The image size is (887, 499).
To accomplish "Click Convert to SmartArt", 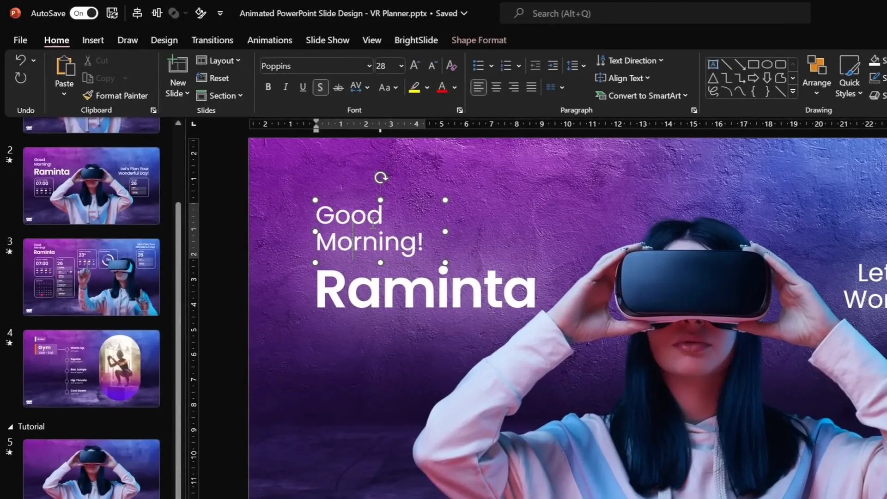I will click(x=642, y=96).
